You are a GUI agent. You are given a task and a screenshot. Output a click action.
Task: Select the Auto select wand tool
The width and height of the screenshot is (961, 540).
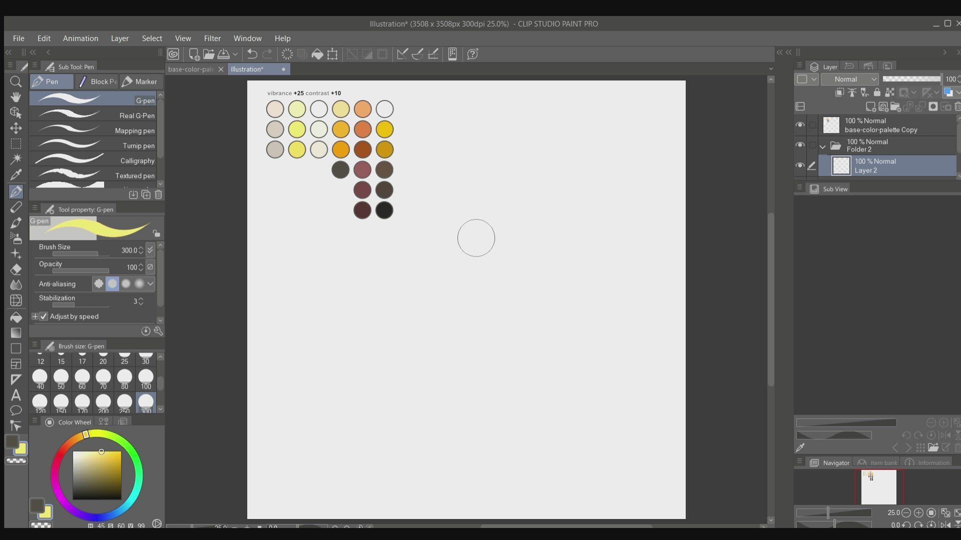tap(16, 159)
